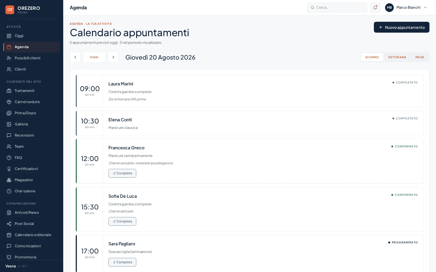436x272 pixels.
Task: Click Vesna version label at sidebar bottom
Action: click(x=16, y=266)
